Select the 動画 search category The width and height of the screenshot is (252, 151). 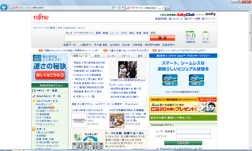tap(105, 33)
